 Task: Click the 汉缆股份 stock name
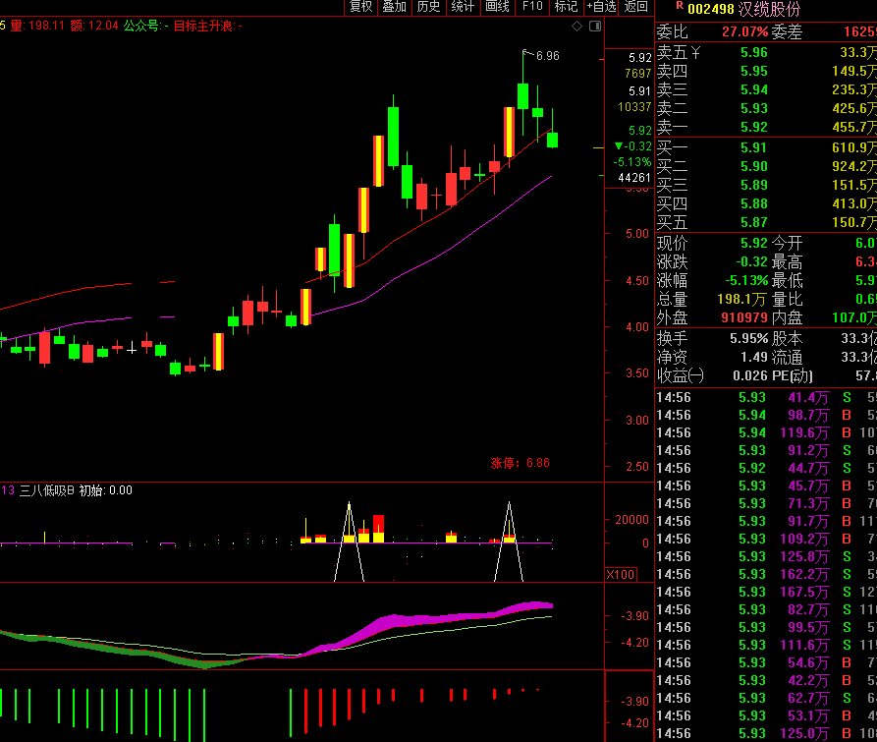click(x=769, y=9)
